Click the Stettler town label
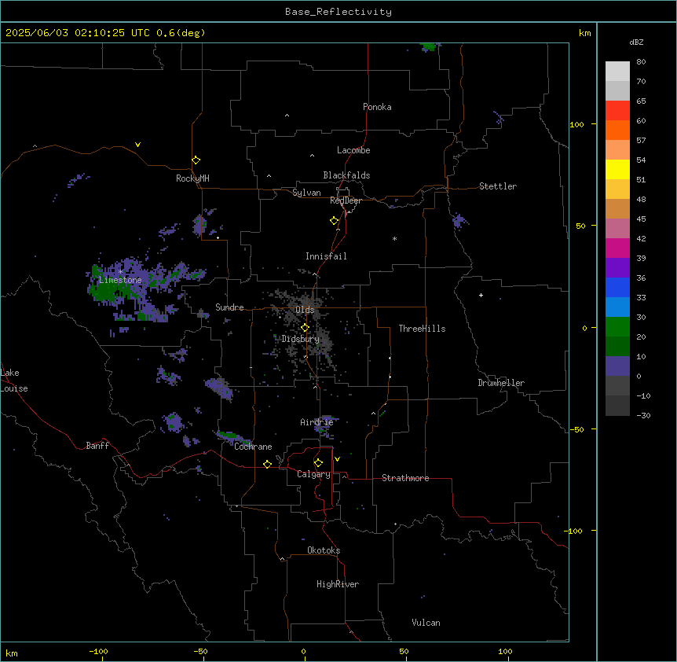The image size is (677, 662). tap(498, 186)
